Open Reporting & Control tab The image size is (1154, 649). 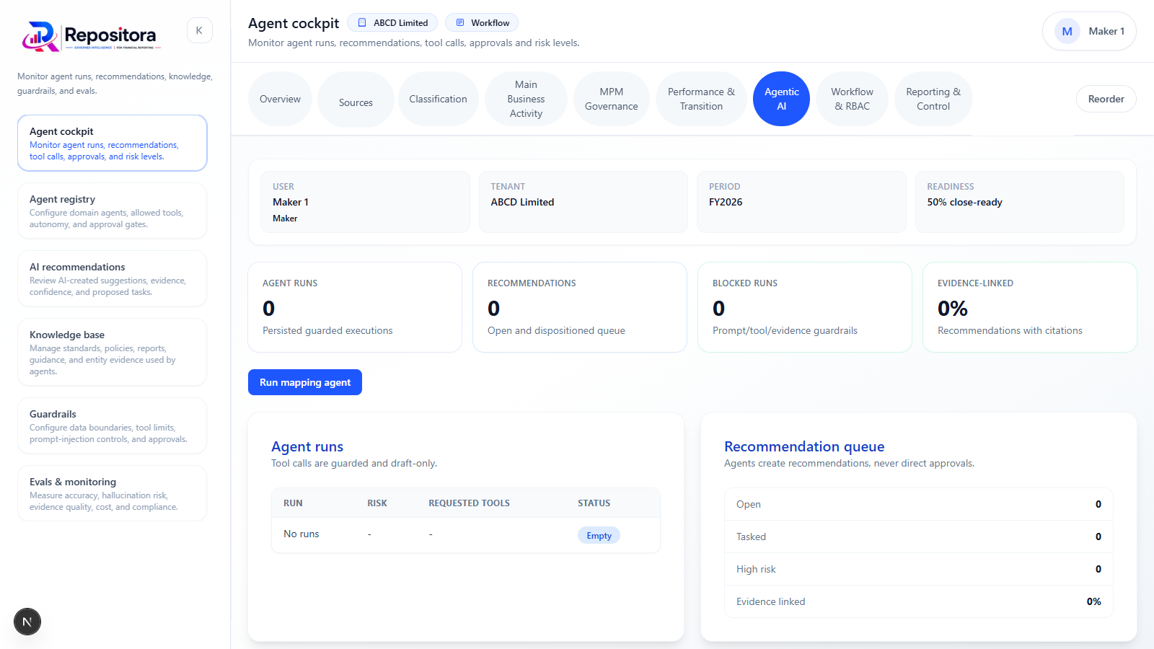click(933, 99)
